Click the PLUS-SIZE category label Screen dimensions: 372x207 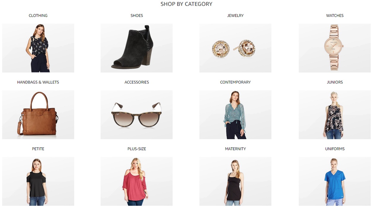137,149
